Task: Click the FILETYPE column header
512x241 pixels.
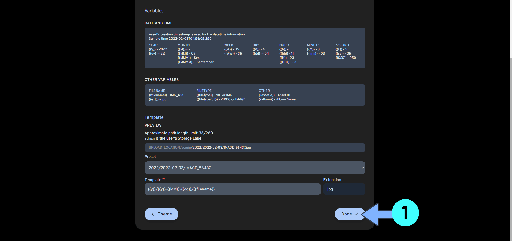Action: point(204,91)
